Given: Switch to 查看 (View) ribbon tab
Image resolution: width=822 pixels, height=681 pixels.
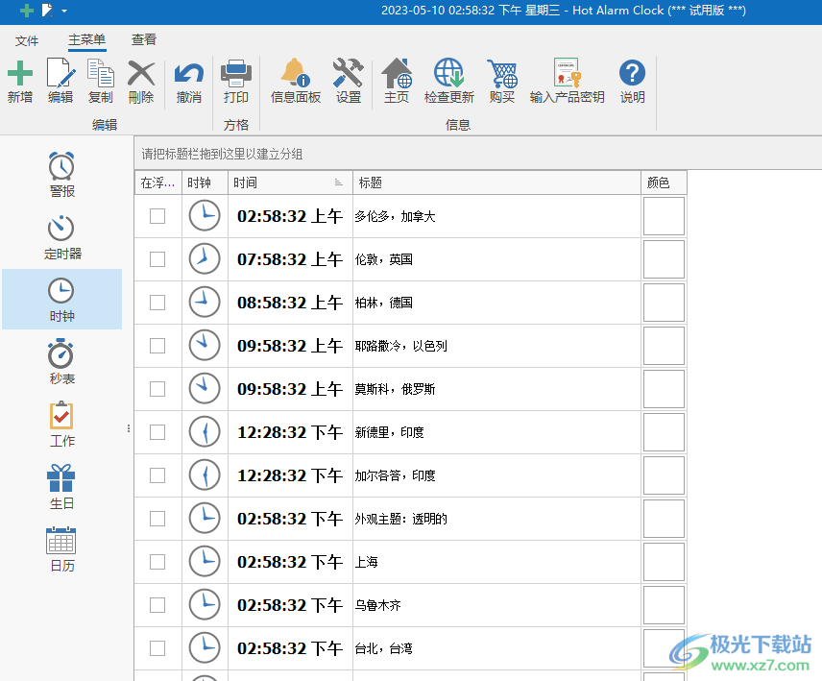Looking at the screenshot, I should 144,39.
